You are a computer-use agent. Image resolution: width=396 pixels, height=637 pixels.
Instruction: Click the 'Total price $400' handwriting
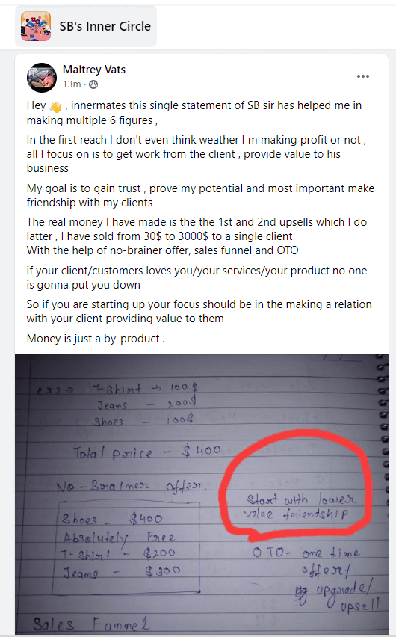point(147,452)
